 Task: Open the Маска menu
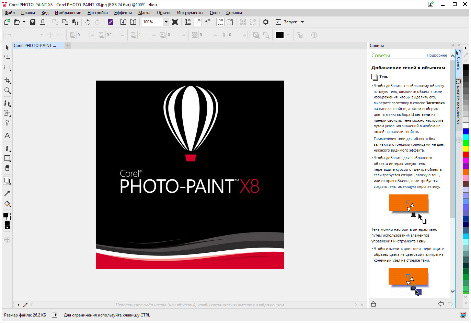[x=144, y=13]
